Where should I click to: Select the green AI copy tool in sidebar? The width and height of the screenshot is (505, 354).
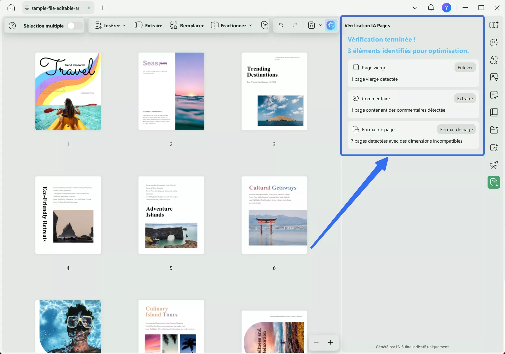(x=494, y=182)
